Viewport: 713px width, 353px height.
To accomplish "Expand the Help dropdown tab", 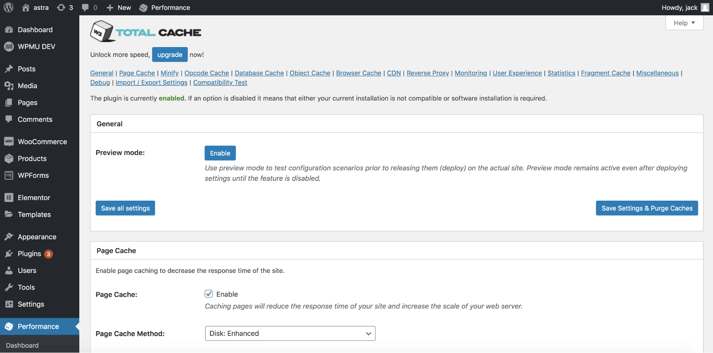I will coord(684,23).
